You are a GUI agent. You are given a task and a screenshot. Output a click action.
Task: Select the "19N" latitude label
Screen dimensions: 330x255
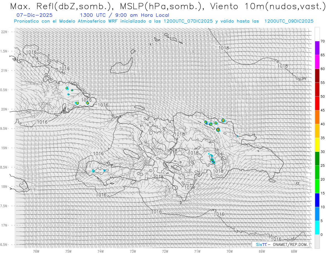click(4, 148)
